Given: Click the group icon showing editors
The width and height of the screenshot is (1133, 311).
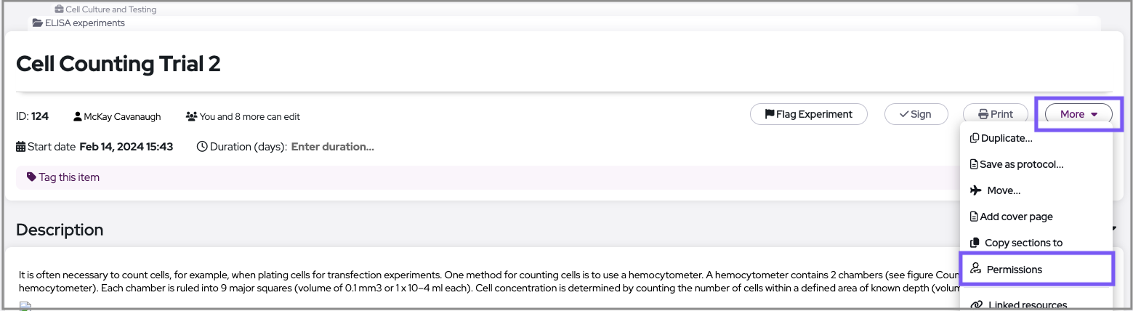Looking at the screenshot, I should [x=192, y=116].
